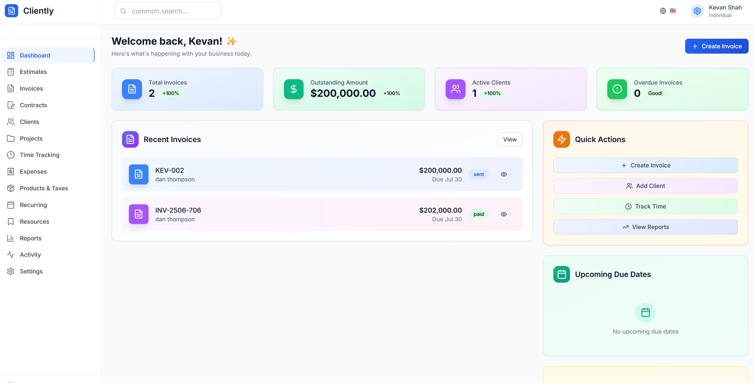The width and height of the screenshot is (754, 383).
Task: Click the Overdue Invoices alert icon
Action: pyautogui.click(x=617, y=89)
